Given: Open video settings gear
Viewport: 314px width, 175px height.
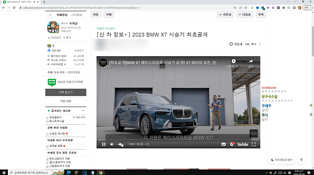Looking at the screenshot, I should [x=232, y=144].
